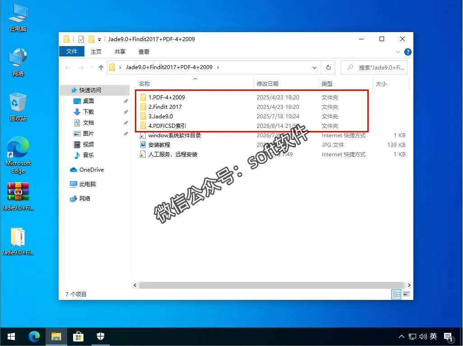
Task: Open the notification action center
Action: tap(449, 337)
